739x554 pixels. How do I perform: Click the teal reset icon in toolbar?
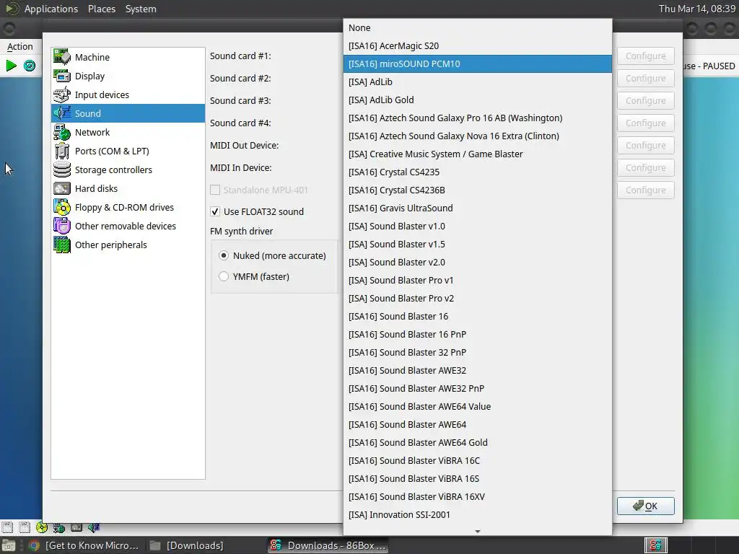tap(29, 66)
